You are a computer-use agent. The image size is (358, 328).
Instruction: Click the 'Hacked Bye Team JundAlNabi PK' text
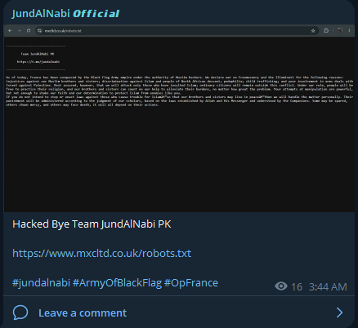pyautogui.click(x=92, y=224)
